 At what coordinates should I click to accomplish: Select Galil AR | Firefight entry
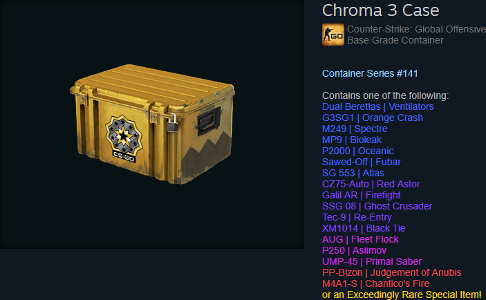tap(361, 195)
